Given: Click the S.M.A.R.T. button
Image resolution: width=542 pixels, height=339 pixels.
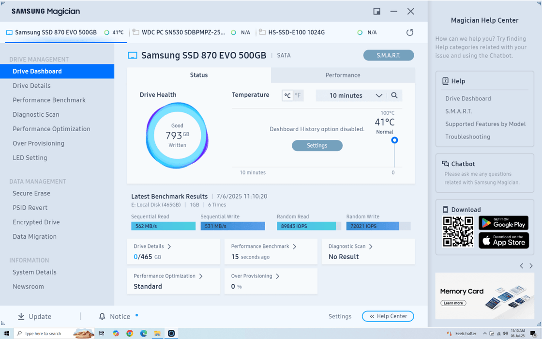Looking at the screenshot, I should coord(389,55).
